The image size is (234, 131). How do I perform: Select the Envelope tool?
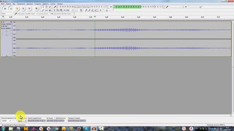point(46,7)
